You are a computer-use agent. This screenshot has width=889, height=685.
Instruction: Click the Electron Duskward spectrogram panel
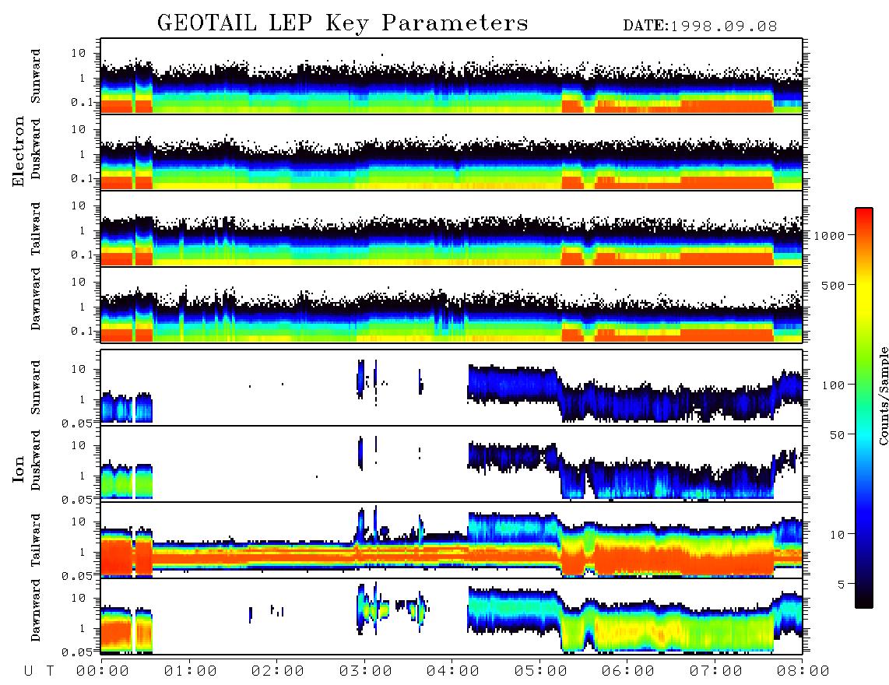coord(452,153)
